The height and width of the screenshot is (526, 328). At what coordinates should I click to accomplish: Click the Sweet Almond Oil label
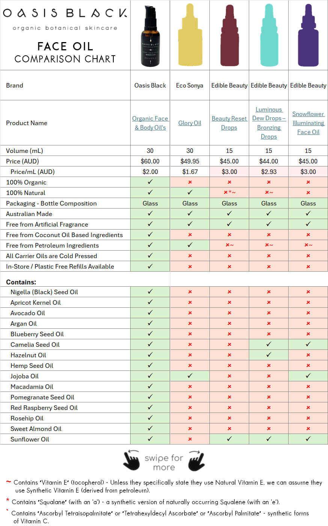(36, 429)
